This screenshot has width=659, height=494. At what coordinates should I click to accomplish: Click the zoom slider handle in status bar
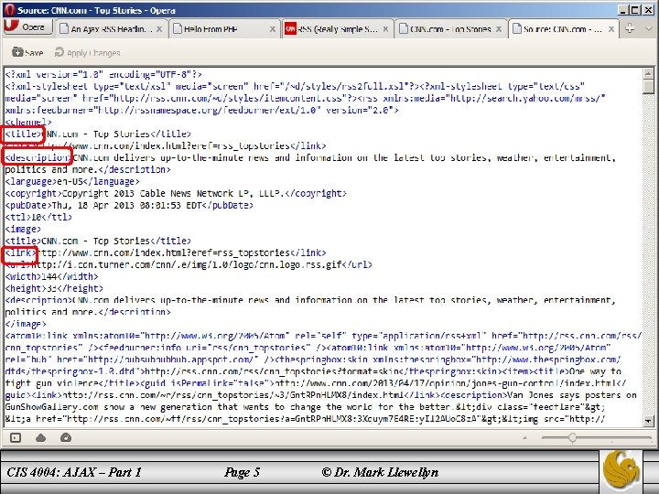coord(572,438)
